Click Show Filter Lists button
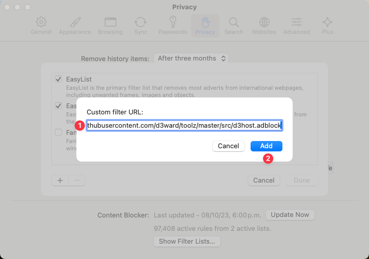The width and height of the screenshot is (369, 259). (187, 242)
